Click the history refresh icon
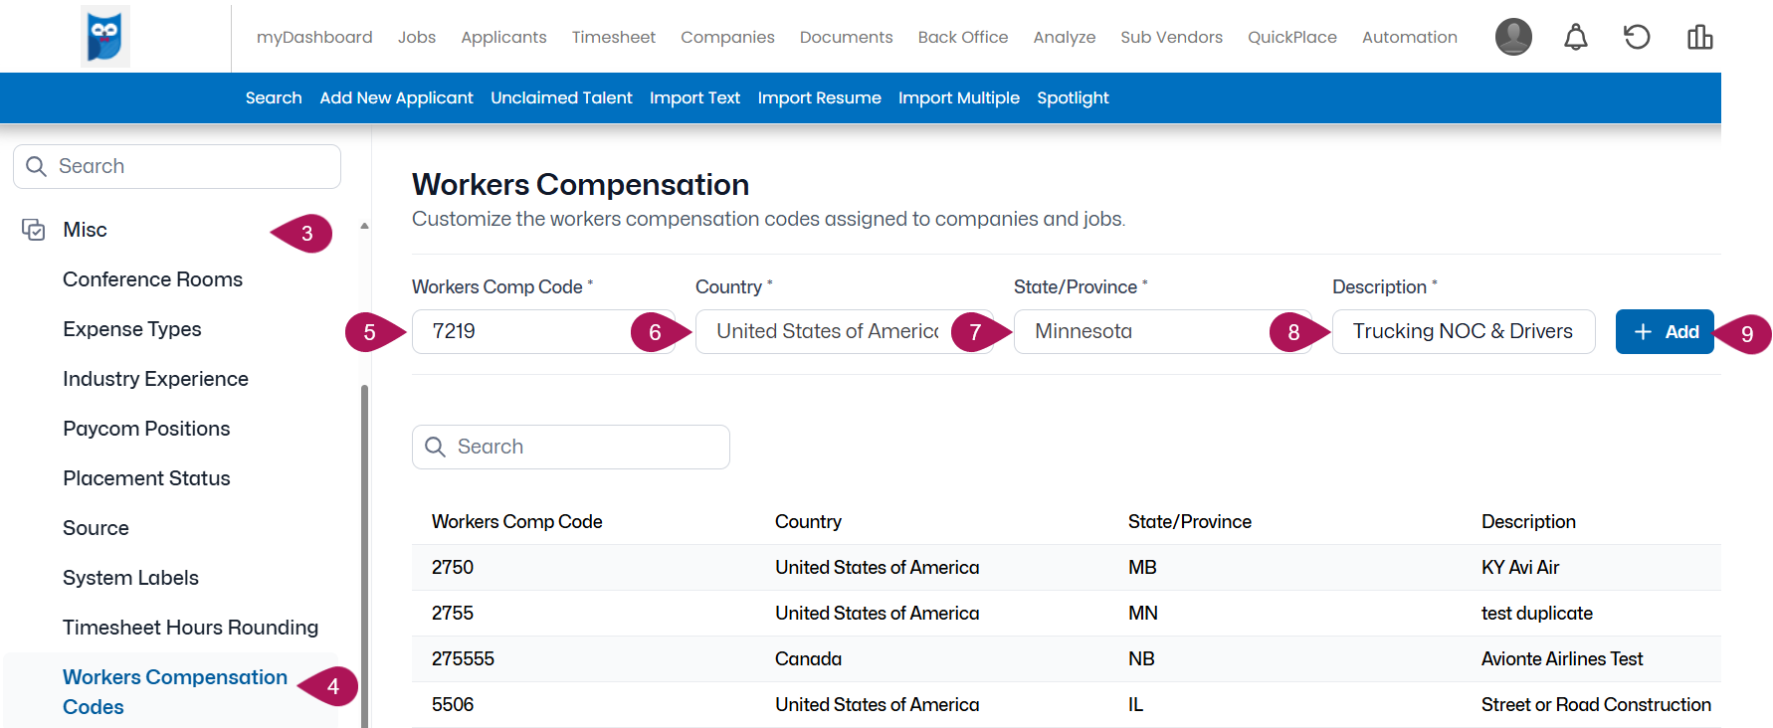The height and width of the screenshot is (728, 1773). (1637, 38)
